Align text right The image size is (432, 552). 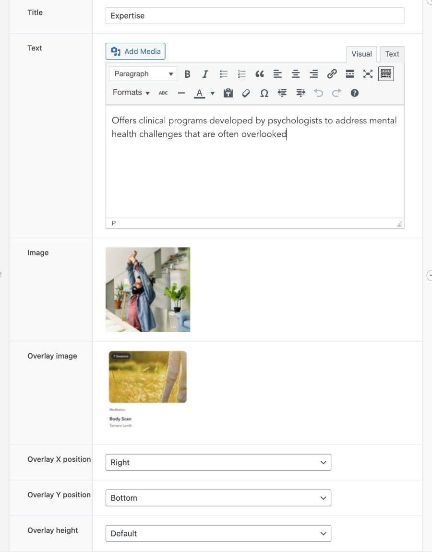coord(314,74)
